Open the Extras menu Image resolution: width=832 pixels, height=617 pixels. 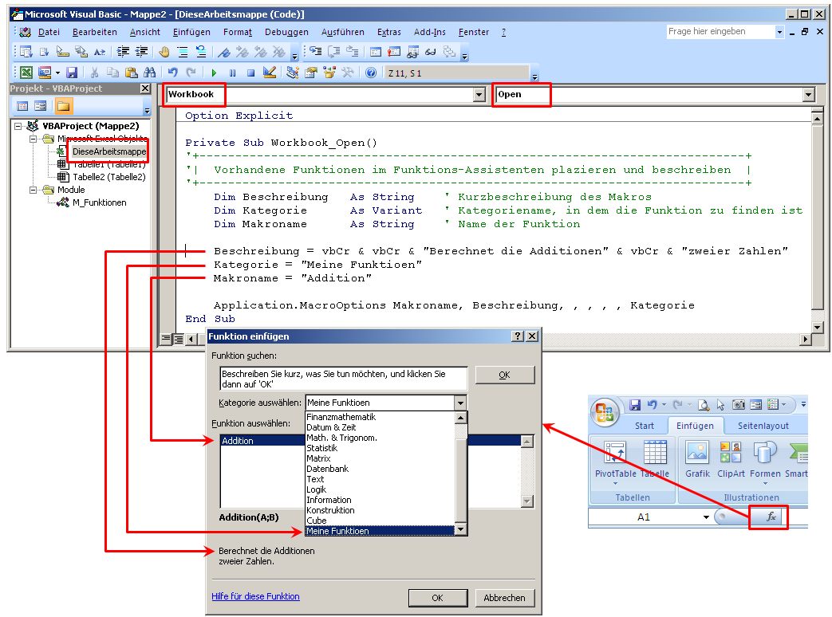(389, 33)
